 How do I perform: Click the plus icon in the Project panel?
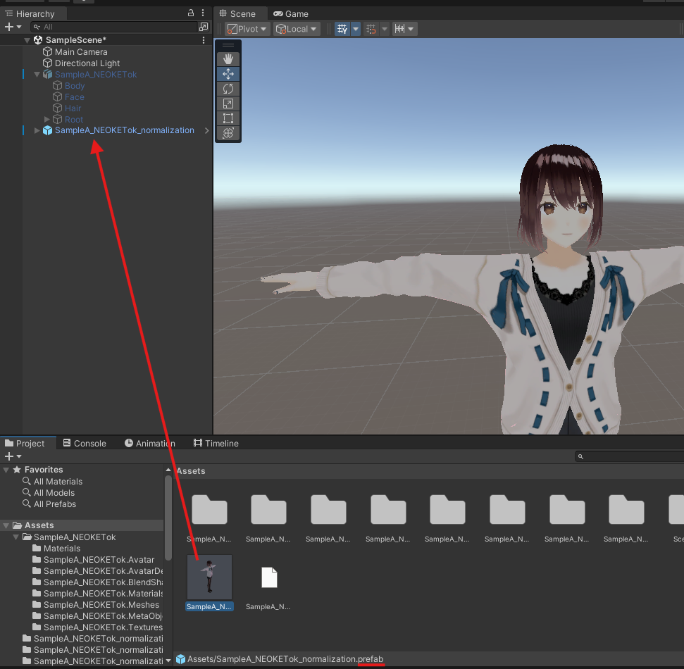(x=9, y=456)
